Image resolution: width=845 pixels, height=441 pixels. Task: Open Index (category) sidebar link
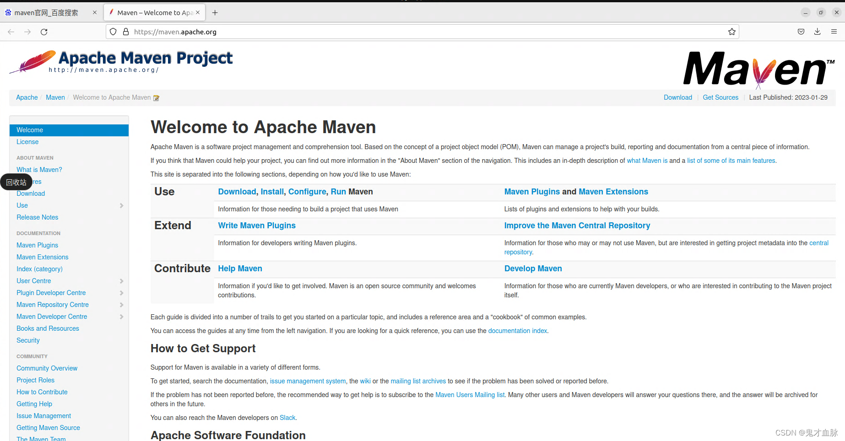[x=40, y=269]
